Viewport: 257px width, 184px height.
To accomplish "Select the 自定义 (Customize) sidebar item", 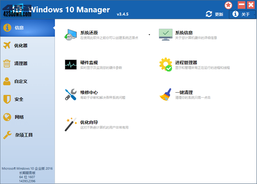I will click(x=22, y=81).
